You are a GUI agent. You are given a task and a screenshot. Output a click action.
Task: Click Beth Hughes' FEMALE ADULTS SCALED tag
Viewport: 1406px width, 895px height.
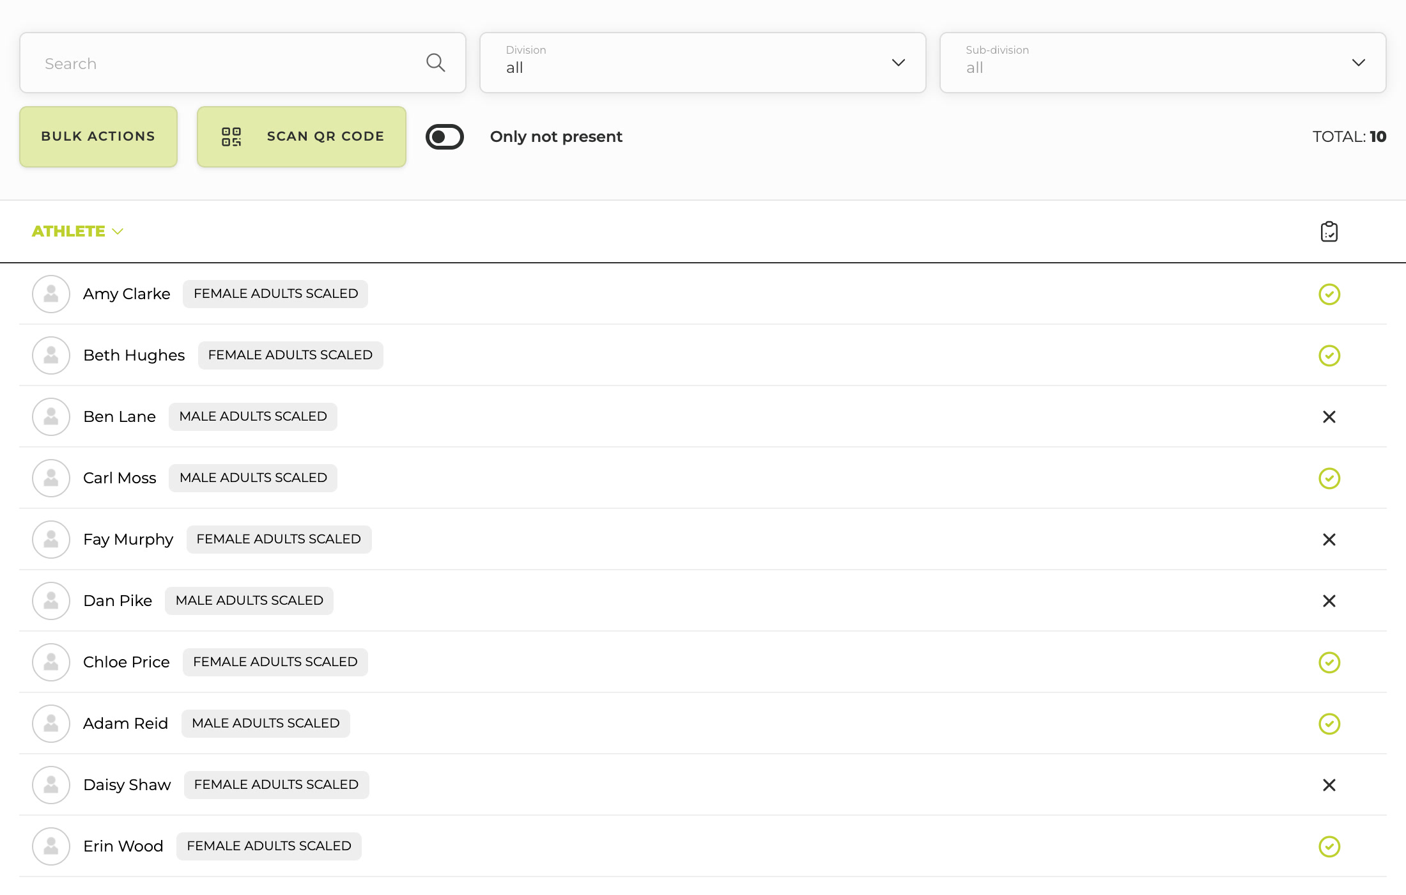tap(291, 355)
